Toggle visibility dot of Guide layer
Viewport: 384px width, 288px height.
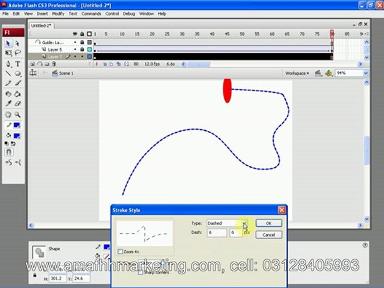click(x=75, y=42)
